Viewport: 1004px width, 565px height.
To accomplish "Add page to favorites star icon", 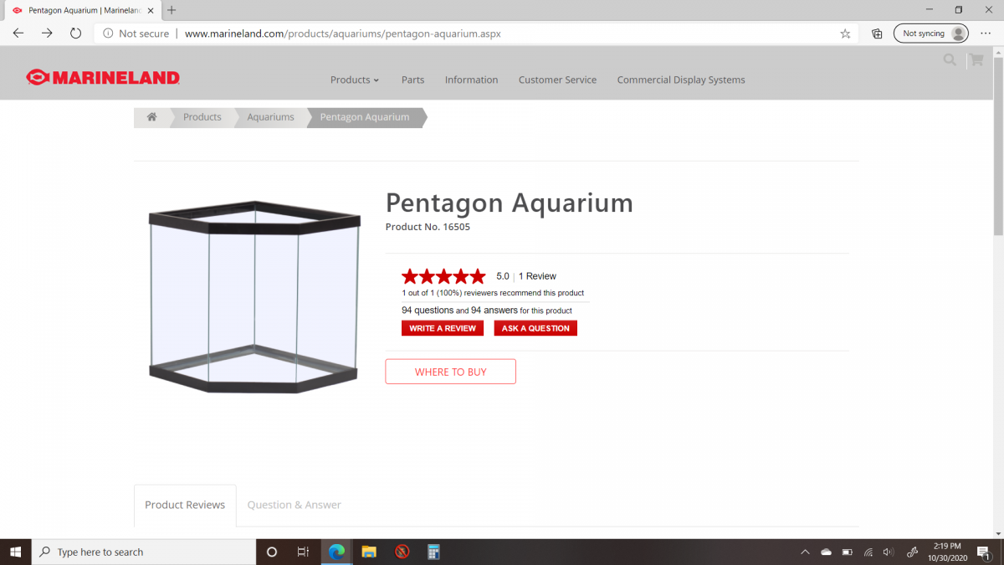I will (x=845, y=33).
